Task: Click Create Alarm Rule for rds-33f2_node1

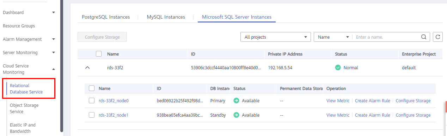Action: (x=372, y=115)
